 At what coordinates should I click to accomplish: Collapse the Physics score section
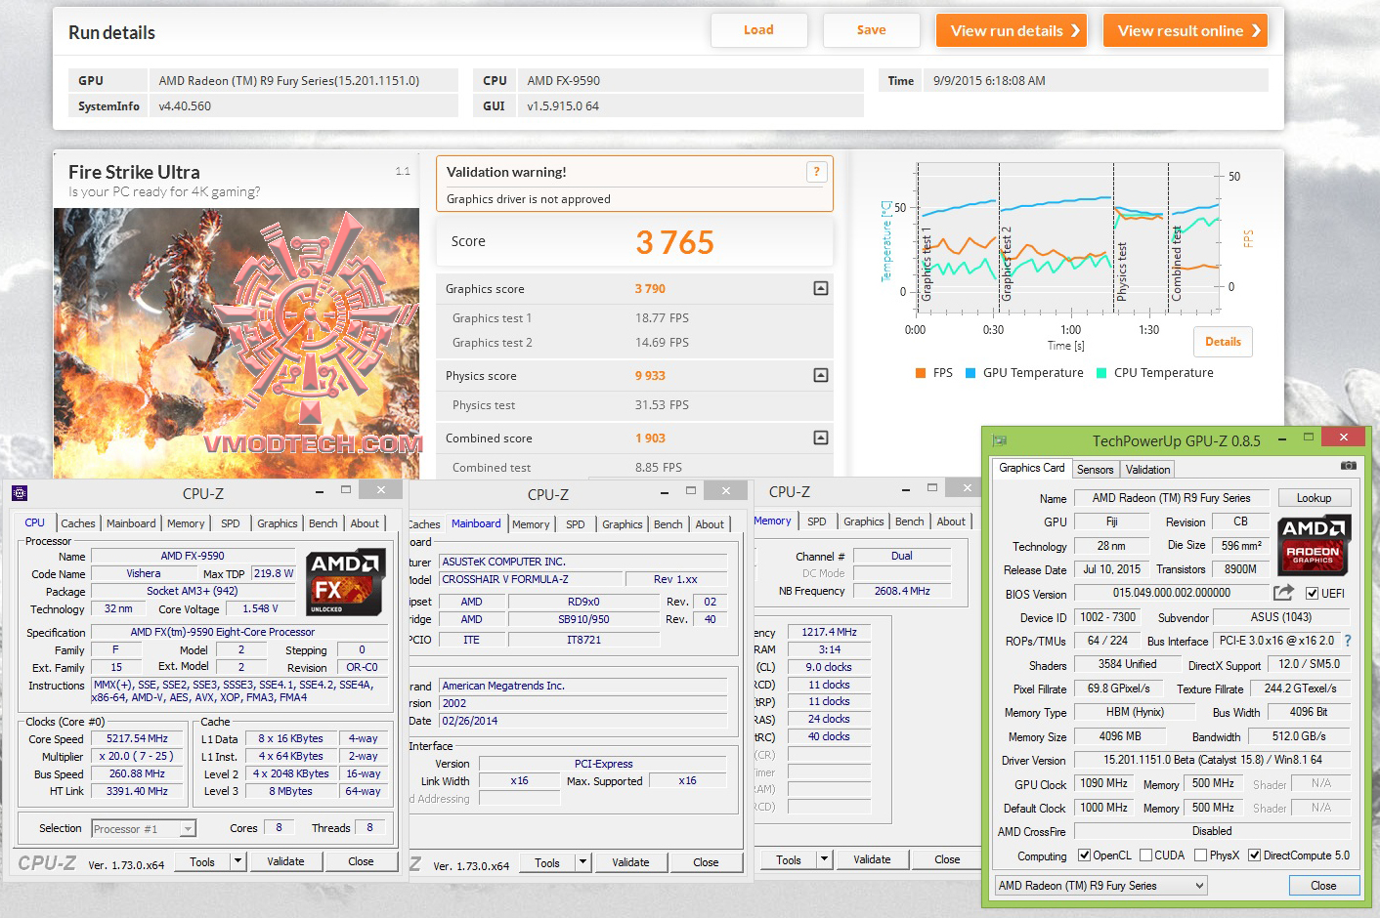click(821, 375)
